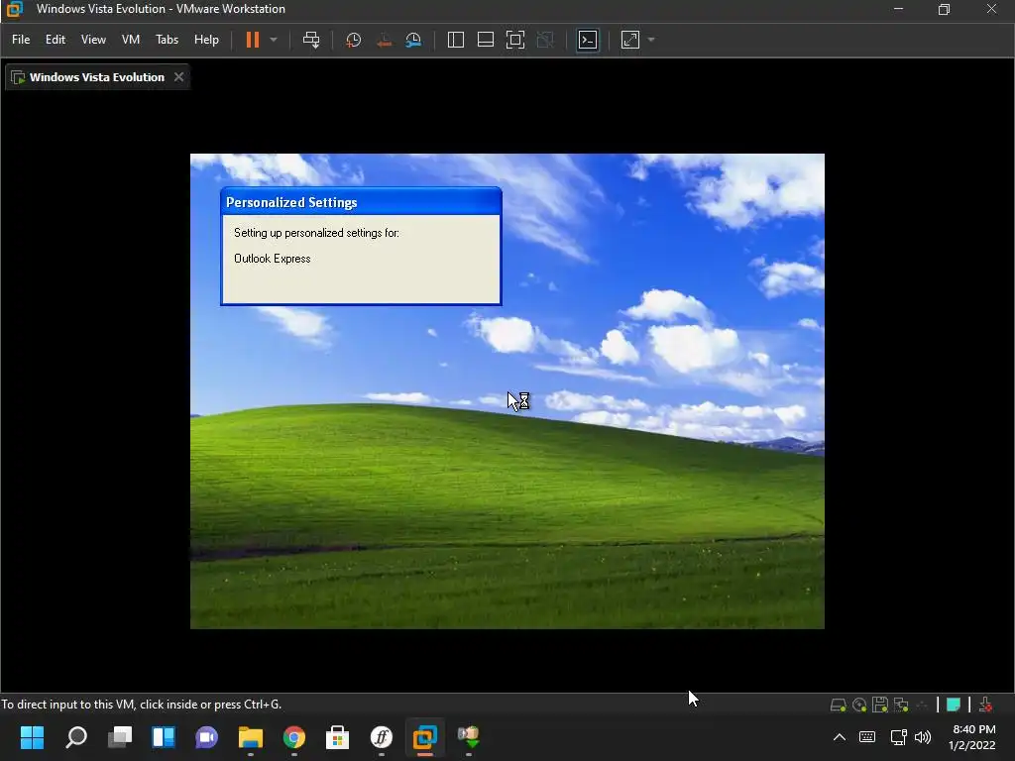Click the disabled Unity mode icon
1015x761 pixels.
point(545,40)
